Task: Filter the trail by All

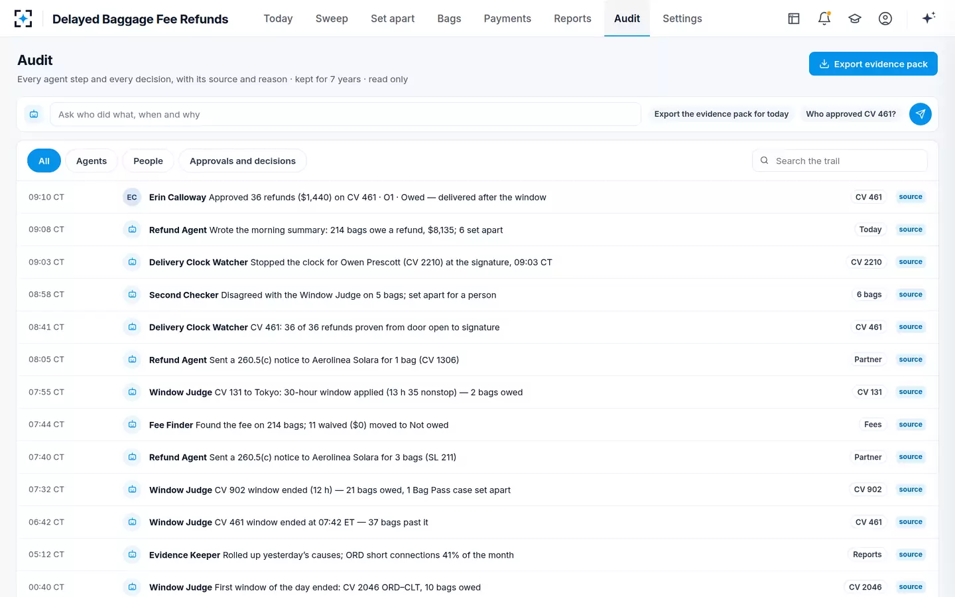Action: pos(44,161)
